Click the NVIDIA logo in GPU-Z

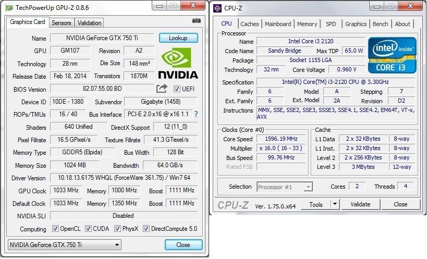click(x=178, y=64)
